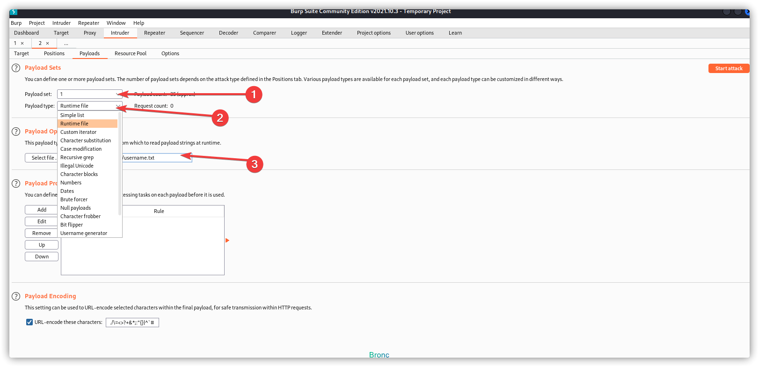The width and height of the screenshot is (759, 367).
Task: Click the Burp Suite logo icon in title bar
Action: [x=14, y=12]
